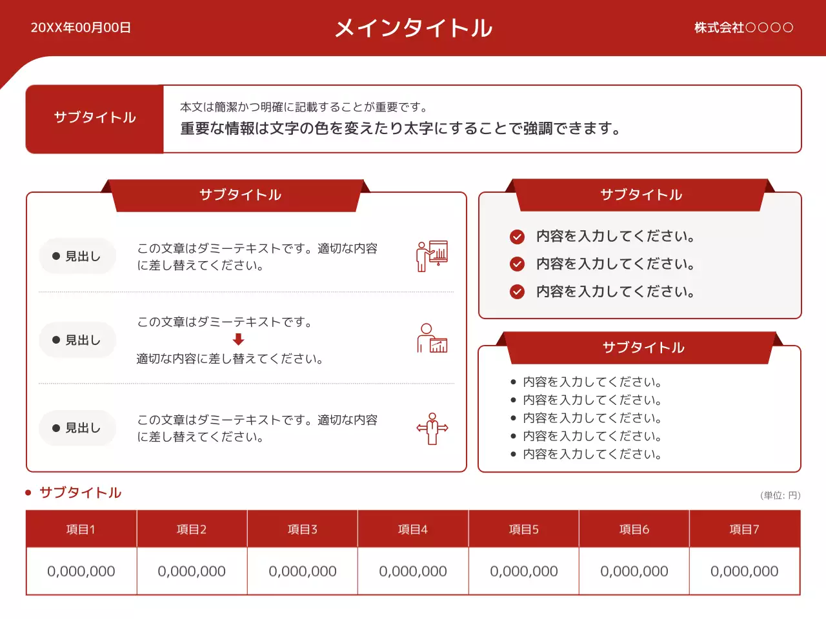Select the 0,000,000 value under 項目7
The width and height of the screenshot is (826, 619).
744,571
